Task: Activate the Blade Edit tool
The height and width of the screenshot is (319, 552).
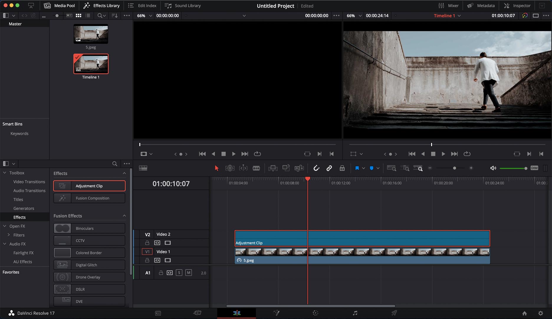Action: point(256,168)
